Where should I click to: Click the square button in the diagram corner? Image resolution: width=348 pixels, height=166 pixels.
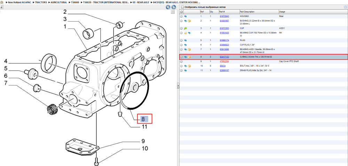coord(173,12)
